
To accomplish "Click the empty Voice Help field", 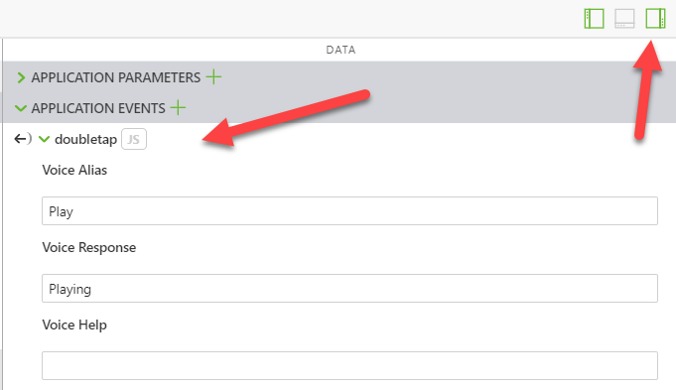I will [x=349, y=365].
